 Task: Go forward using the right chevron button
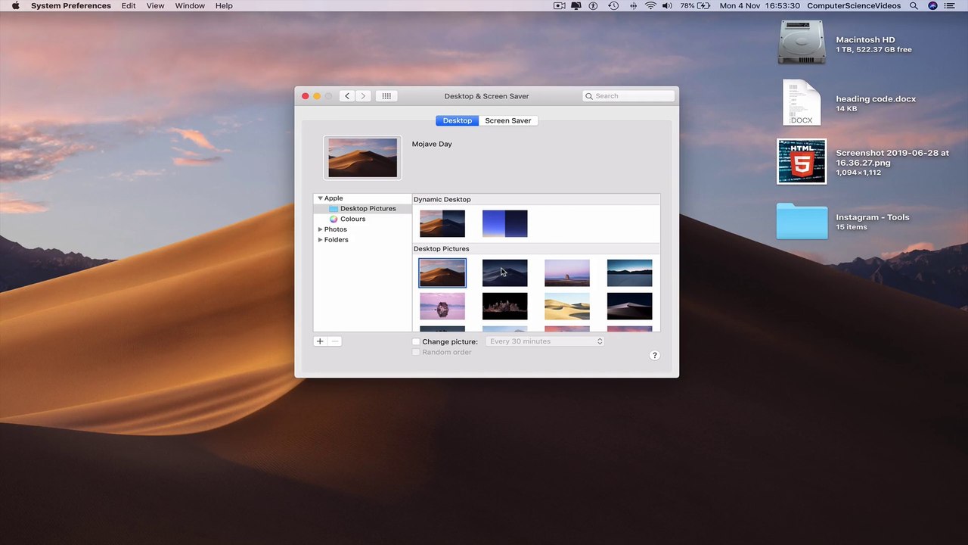click(363, 96)
